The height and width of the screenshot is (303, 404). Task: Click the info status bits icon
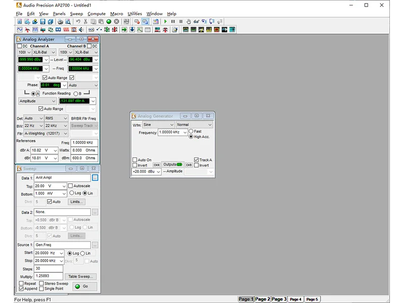click(x=74, y=30)
